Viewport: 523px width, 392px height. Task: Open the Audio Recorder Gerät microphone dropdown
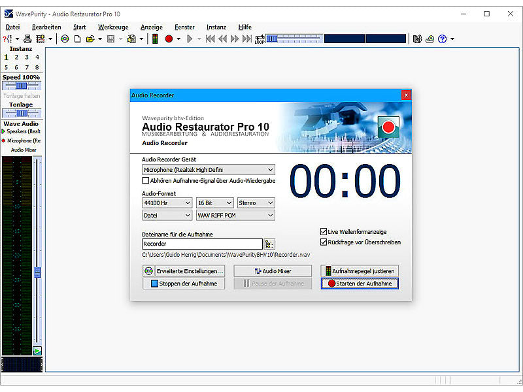click(x=209, y=170)
